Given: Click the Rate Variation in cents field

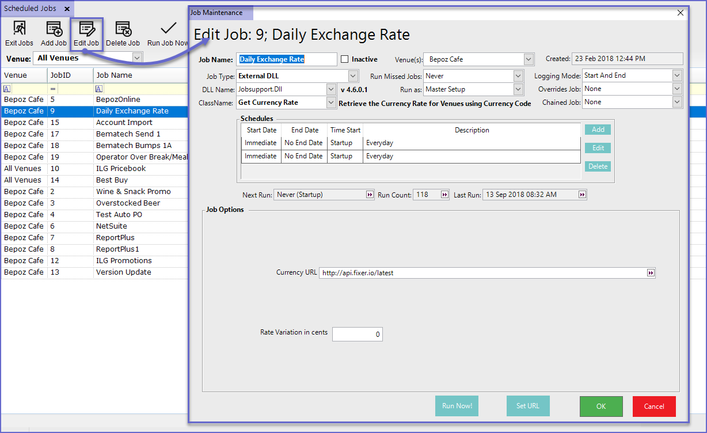Looking at the screenshot, I should pyautogui.click(x=358, y=335).
